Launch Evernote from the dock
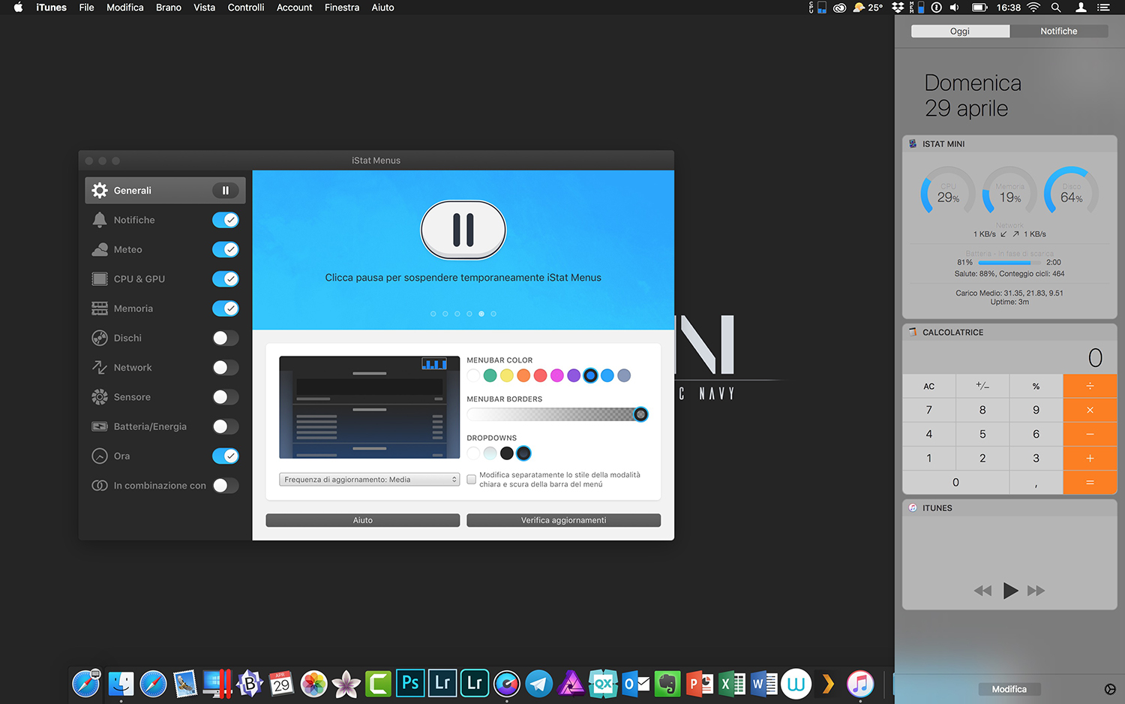 pos(667,684)
